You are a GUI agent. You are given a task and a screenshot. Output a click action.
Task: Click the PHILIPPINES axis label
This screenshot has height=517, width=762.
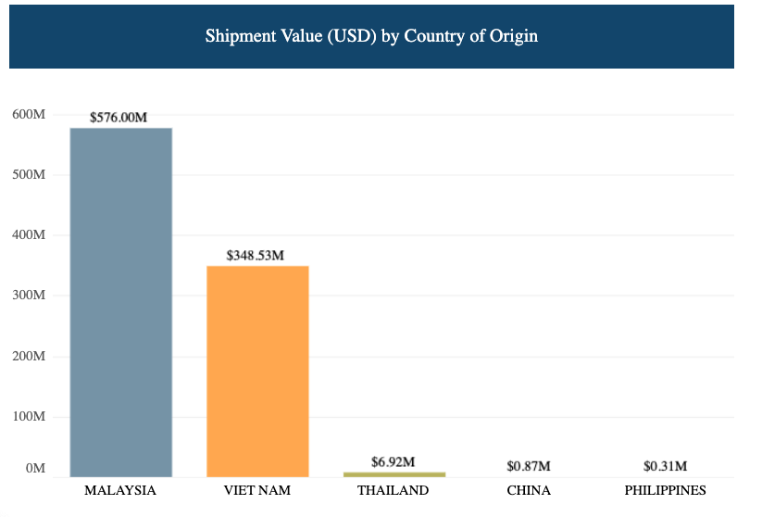coord(665,490)
